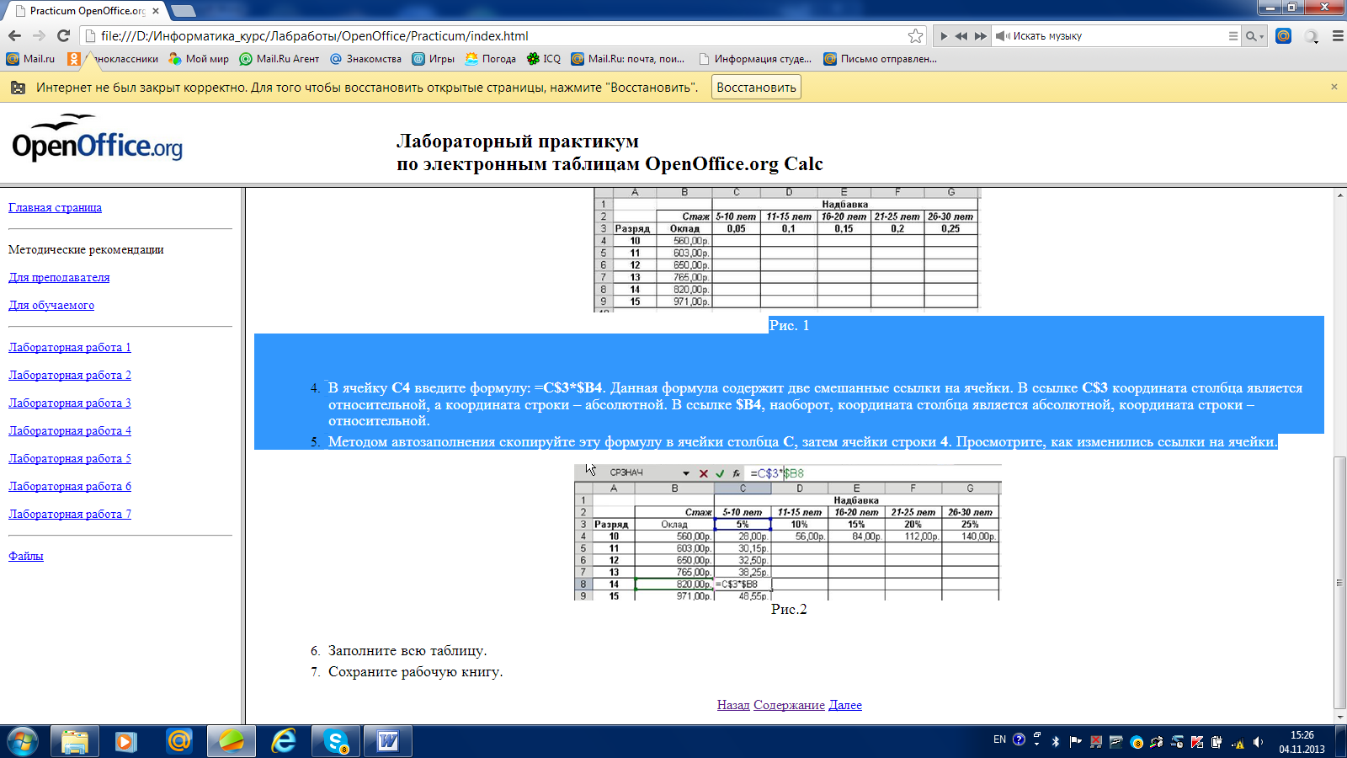Open the Игры bookmark
1347x758 pixels.
pos(433,59)
